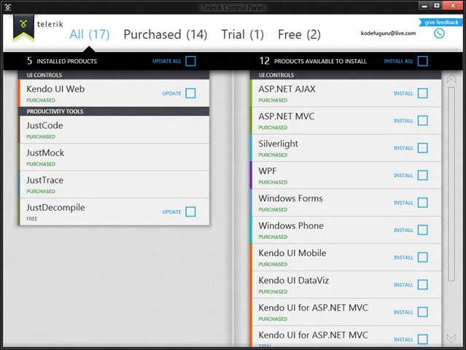Screen dimensions: 466x350
Task: Select the JustMock product row
Action: tap(114, 157)
